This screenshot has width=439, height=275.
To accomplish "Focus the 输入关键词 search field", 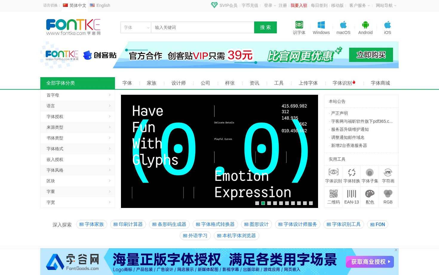I will coord(203,27).
